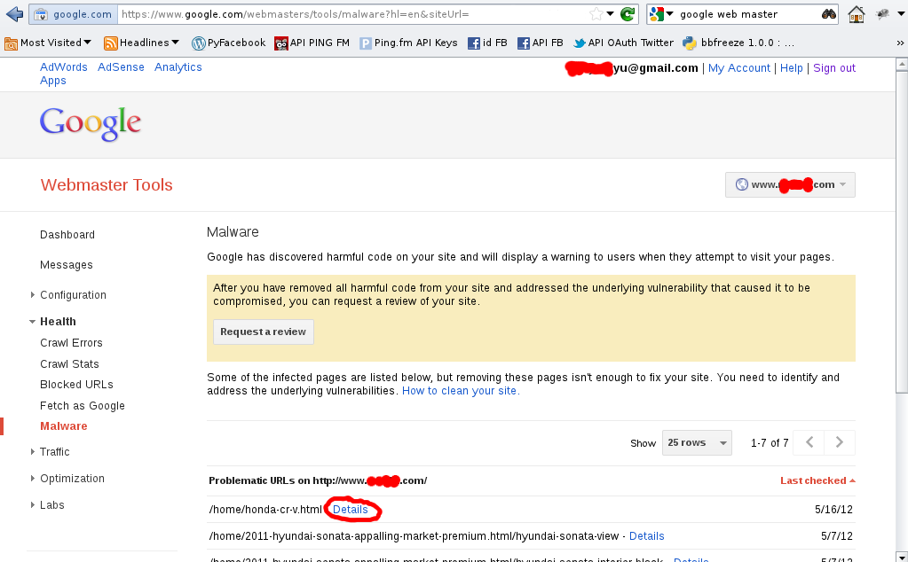Open Messages in sidebar
908x562 pixels.
[66, 265]
